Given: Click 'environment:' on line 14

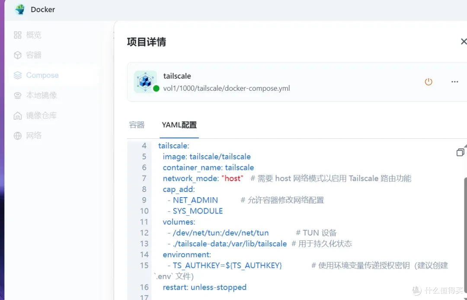Looking at the screenshot, I should click(x=187, y=255).
